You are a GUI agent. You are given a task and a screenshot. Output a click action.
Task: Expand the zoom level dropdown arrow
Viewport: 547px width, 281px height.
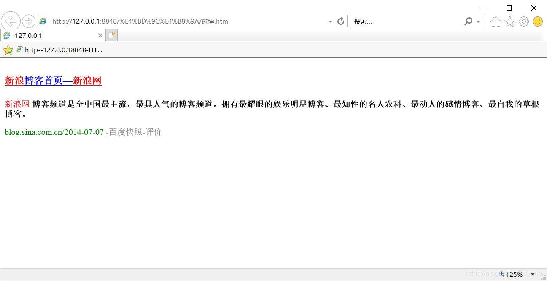[x=533, y=274]
